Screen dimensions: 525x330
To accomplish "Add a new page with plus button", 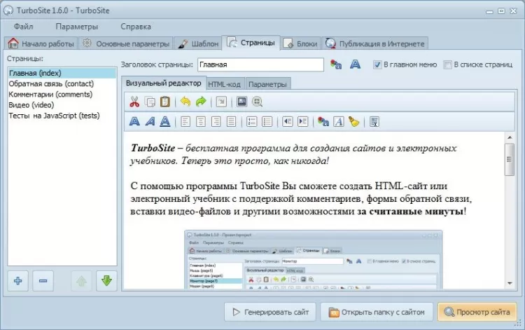I will coord(18,281).
